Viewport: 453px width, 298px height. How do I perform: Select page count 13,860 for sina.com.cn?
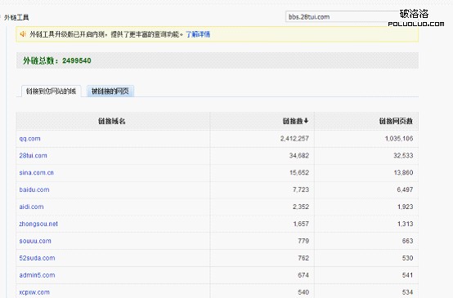(x=403, y=172)
